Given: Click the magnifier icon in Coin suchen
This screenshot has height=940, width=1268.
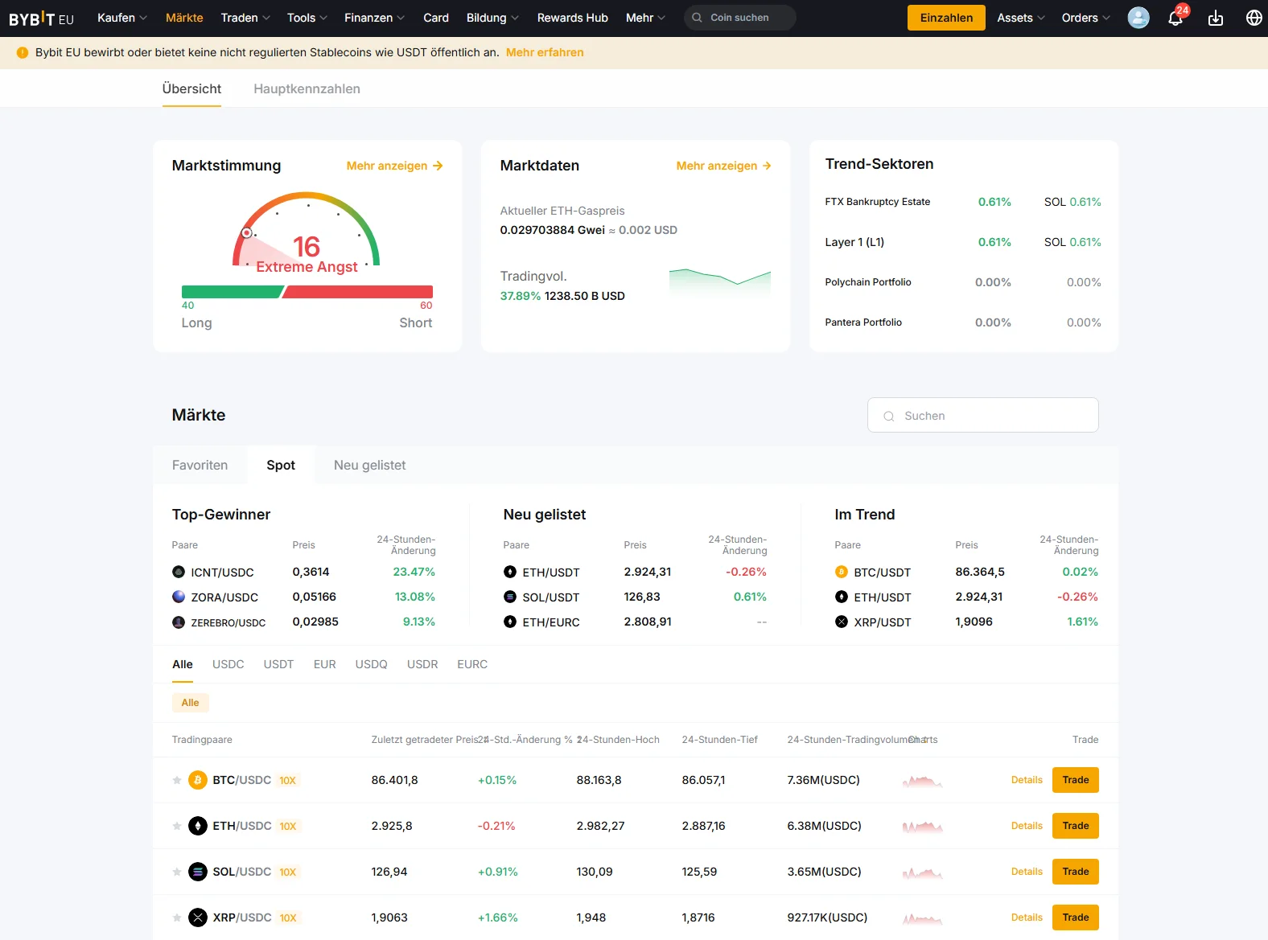Looking at the screenshot, I should click(697, 18).
